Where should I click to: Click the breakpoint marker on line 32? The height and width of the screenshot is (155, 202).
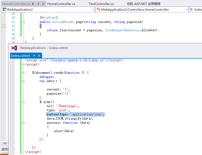(4, 26)
